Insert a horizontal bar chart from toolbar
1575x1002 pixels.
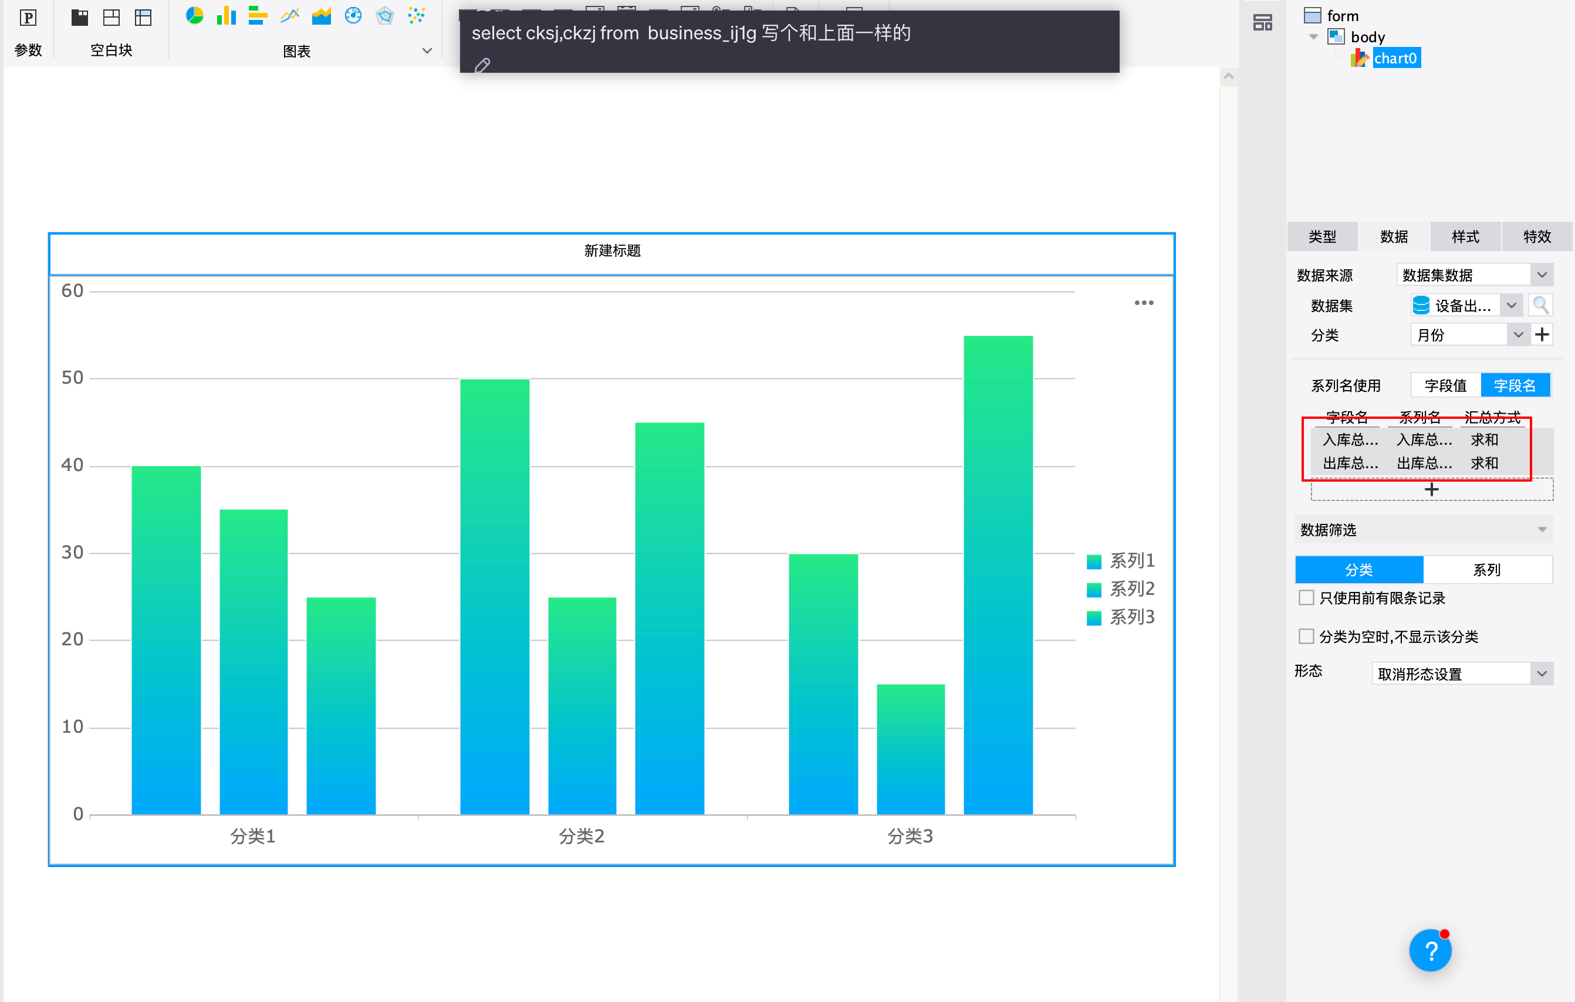tap(258, 16)
